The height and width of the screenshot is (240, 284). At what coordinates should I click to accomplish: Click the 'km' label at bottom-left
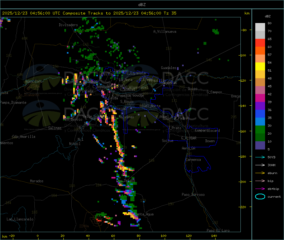click(x=4, y=237)
